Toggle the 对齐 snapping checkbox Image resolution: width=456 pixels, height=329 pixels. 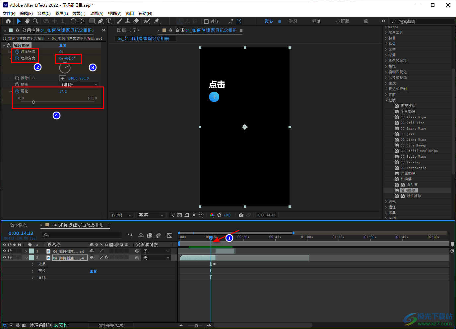click(206, 22)
